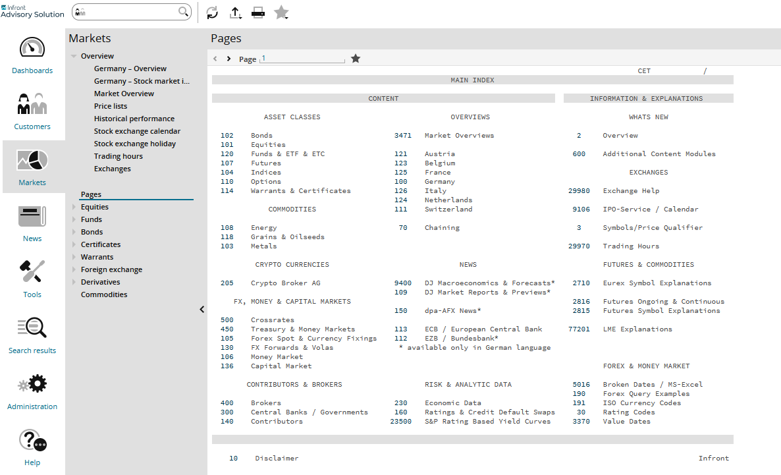Collapse the Markets side panel arrow
Image resolution: width=781 pixels, height=475 pixels.
202,310
